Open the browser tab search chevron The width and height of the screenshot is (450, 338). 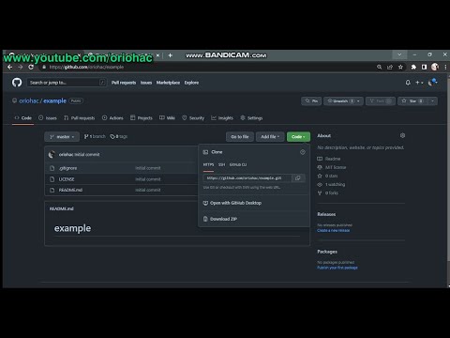399,54
